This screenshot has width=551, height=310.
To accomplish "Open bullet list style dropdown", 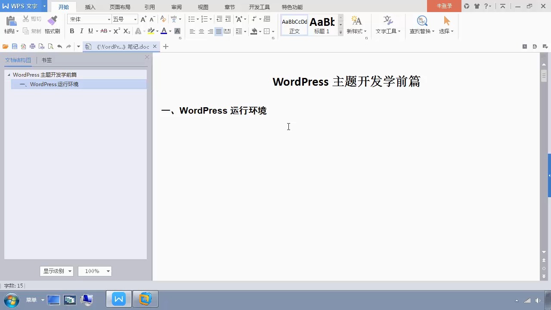I will [198, 19].
